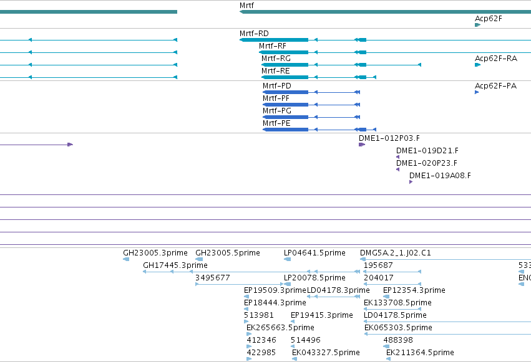The width and height of the screenshot is (531, 362).
Task: Click the GH17445.3prime EST label
Action: pos(175,265)
